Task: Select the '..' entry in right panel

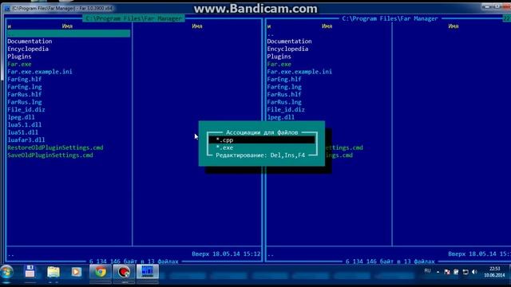Action: pyautogui.click(x=271, y=33)
